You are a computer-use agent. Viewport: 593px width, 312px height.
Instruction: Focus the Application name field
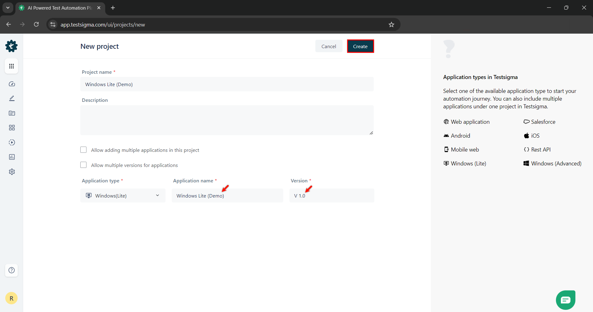pos(227,196)
